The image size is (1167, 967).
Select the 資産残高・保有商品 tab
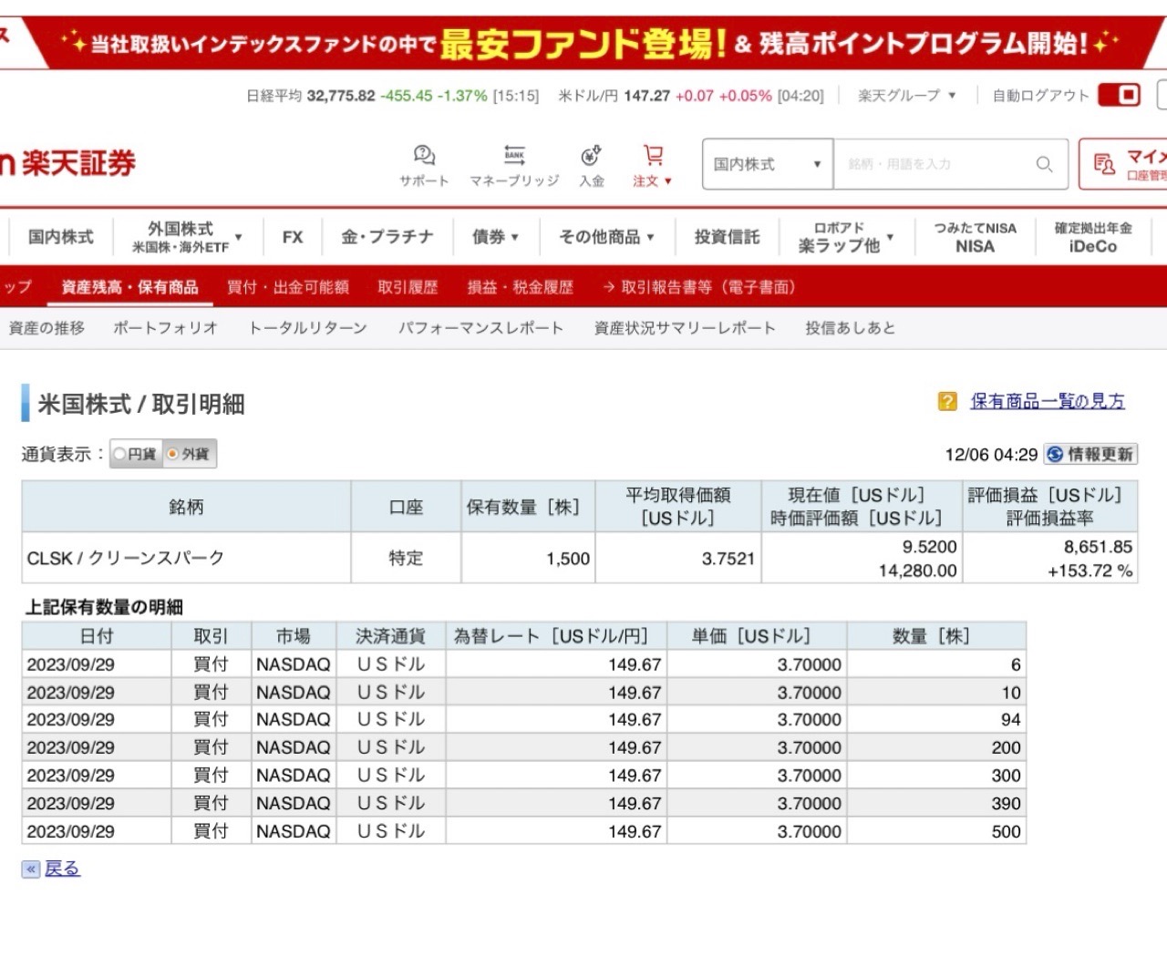click(x=129, y=287)
